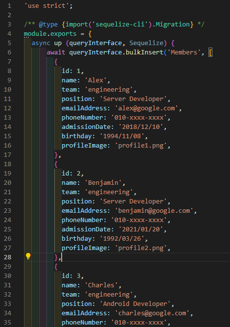Click the opening brace on line 29
230x327 pixels.
[56, 267]
